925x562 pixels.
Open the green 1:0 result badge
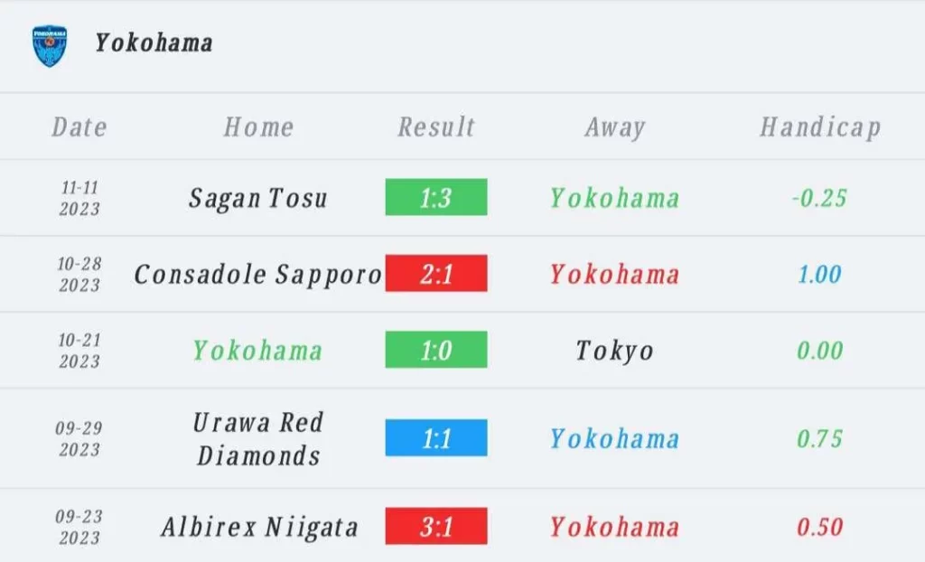coord(436,350)
